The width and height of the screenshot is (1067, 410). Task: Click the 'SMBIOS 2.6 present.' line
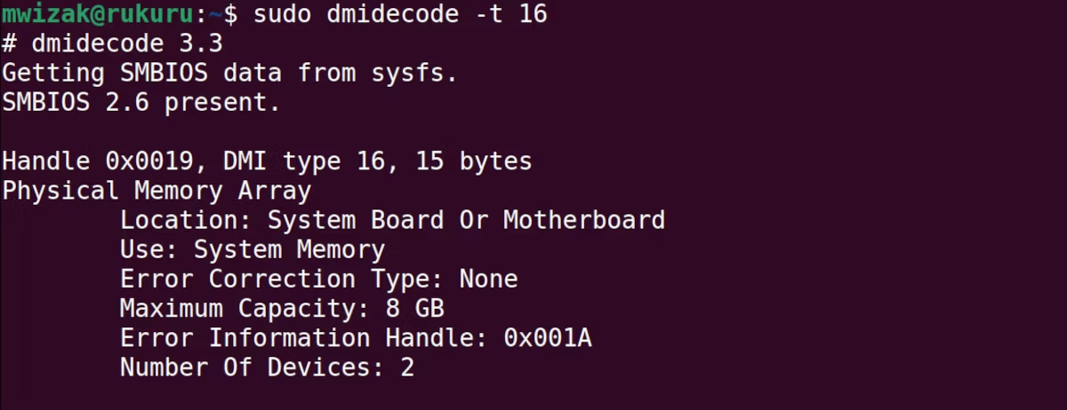[x=141, y=103]
